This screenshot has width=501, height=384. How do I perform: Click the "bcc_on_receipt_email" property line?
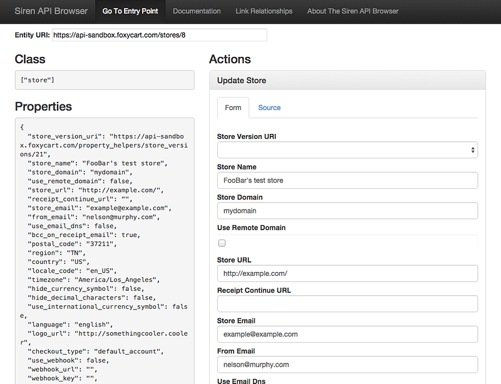[x=84, y=235]
